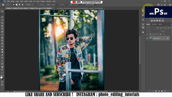Switch to the Paths tab
This screenshot has height=97, width=172.
pyautogui.click(x=160, y=24)
